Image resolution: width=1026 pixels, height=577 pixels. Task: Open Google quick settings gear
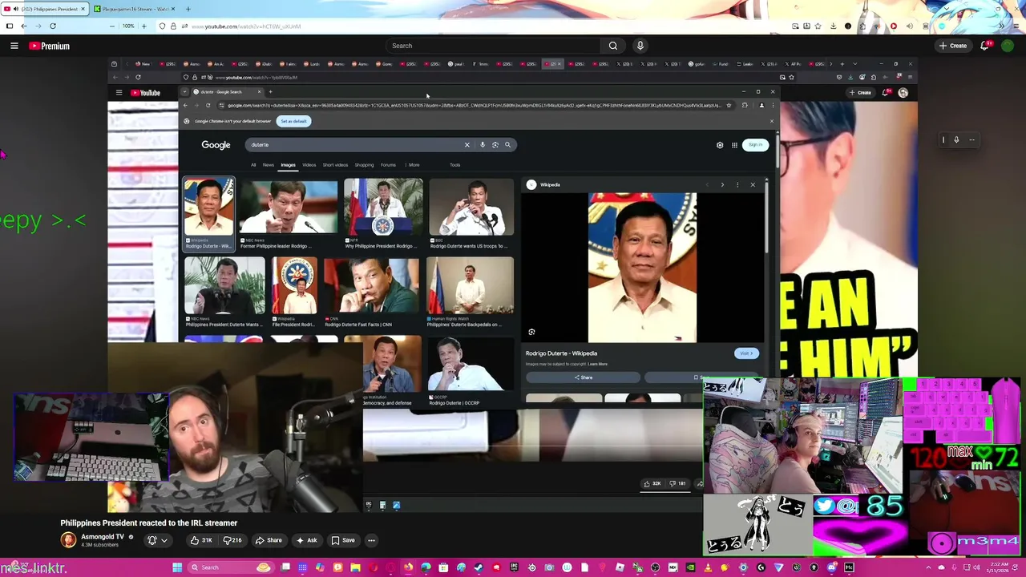click(720, 145)
